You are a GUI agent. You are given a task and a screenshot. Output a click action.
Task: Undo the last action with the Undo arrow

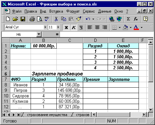click(88, 19)
